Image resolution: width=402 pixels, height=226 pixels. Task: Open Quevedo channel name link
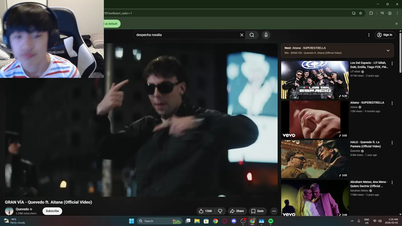(x=22, y=209)
